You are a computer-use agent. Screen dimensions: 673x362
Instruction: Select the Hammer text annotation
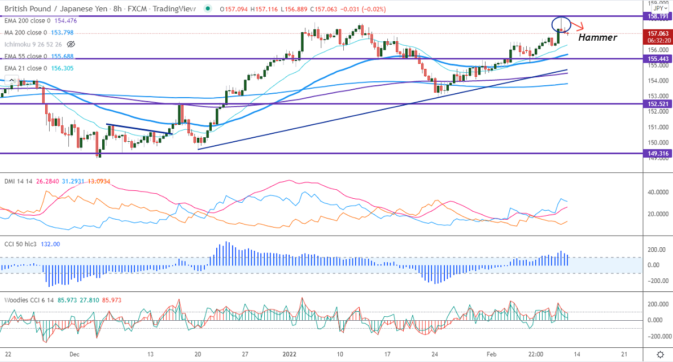597,38
